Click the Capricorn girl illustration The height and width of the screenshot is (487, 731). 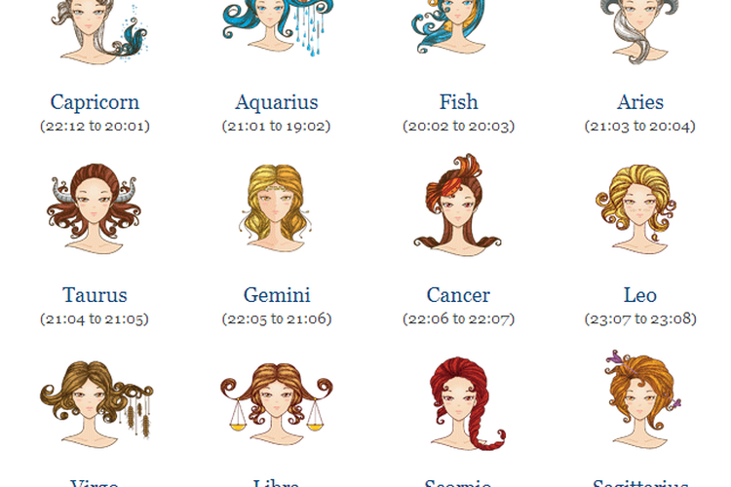coord(98,32)
